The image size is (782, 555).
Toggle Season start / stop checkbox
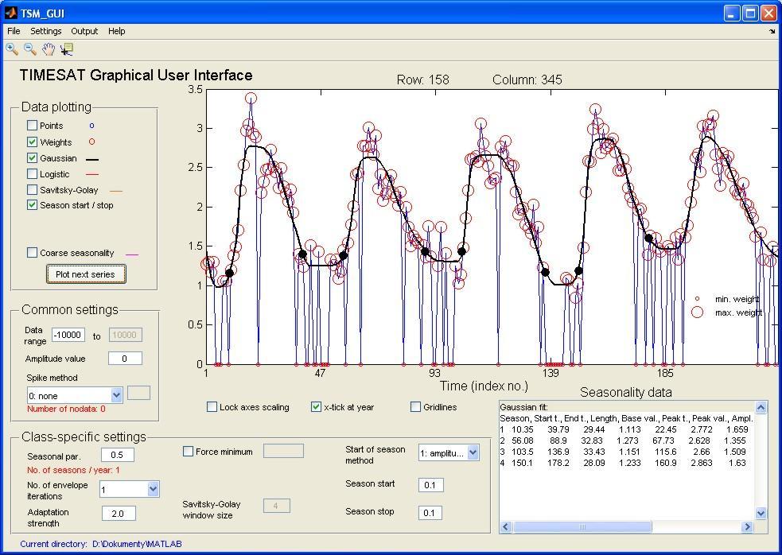pos(32,205)
